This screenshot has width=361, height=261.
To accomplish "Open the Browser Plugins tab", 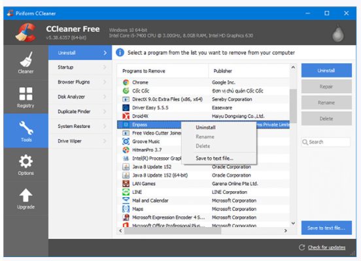I will click(x=80, y=82).
